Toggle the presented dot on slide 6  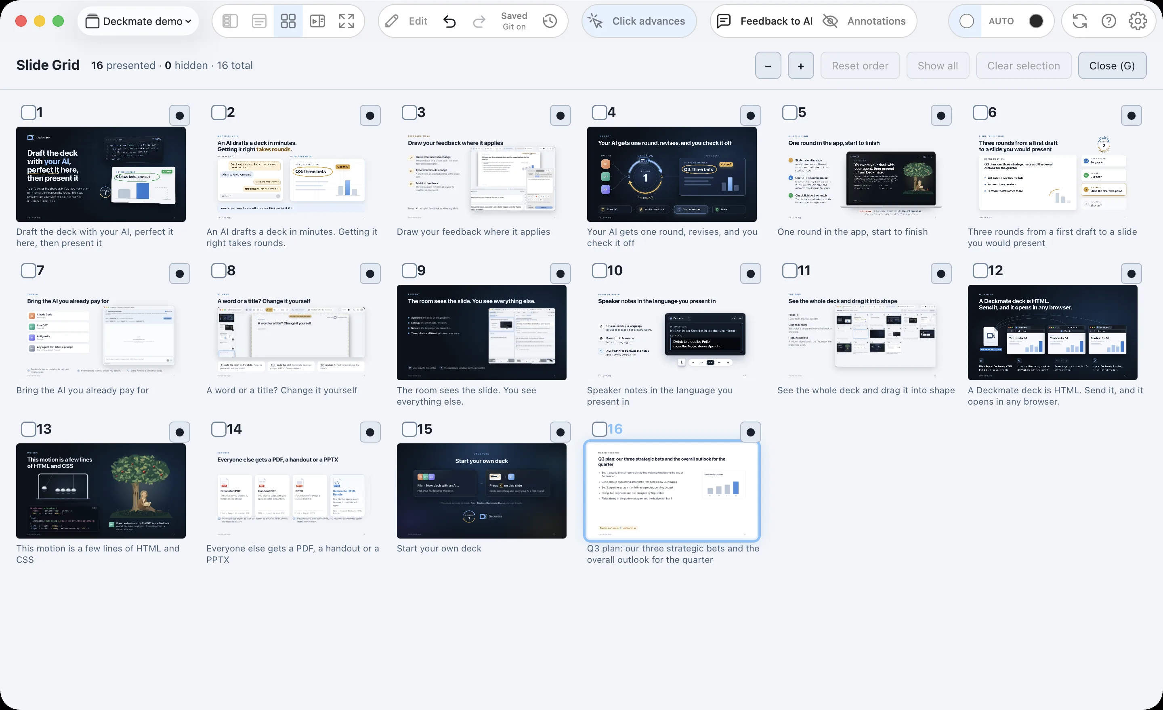coord(1132,115)
